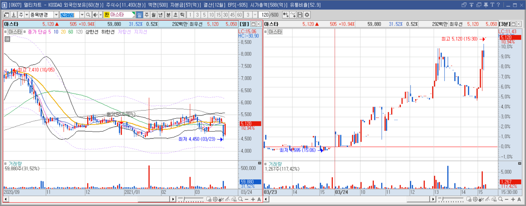The image size is (526, 206).
Task: Click the line chart tool icon before save
Action: point(293,15)
